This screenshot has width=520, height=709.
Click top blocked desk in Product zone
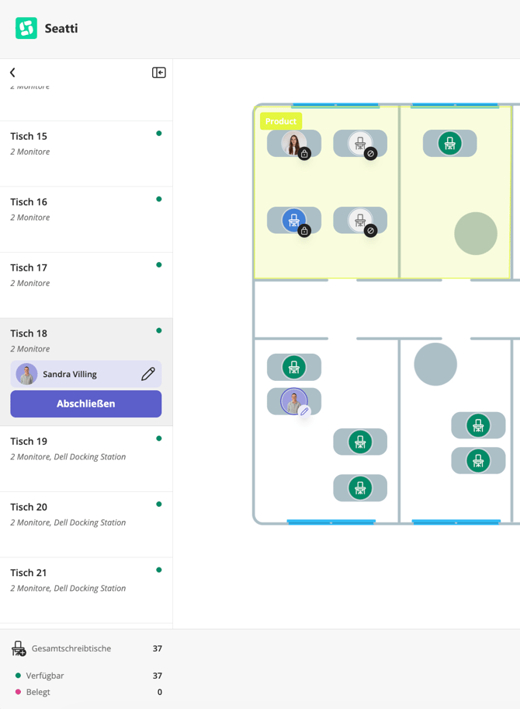[x=360, y=143]
